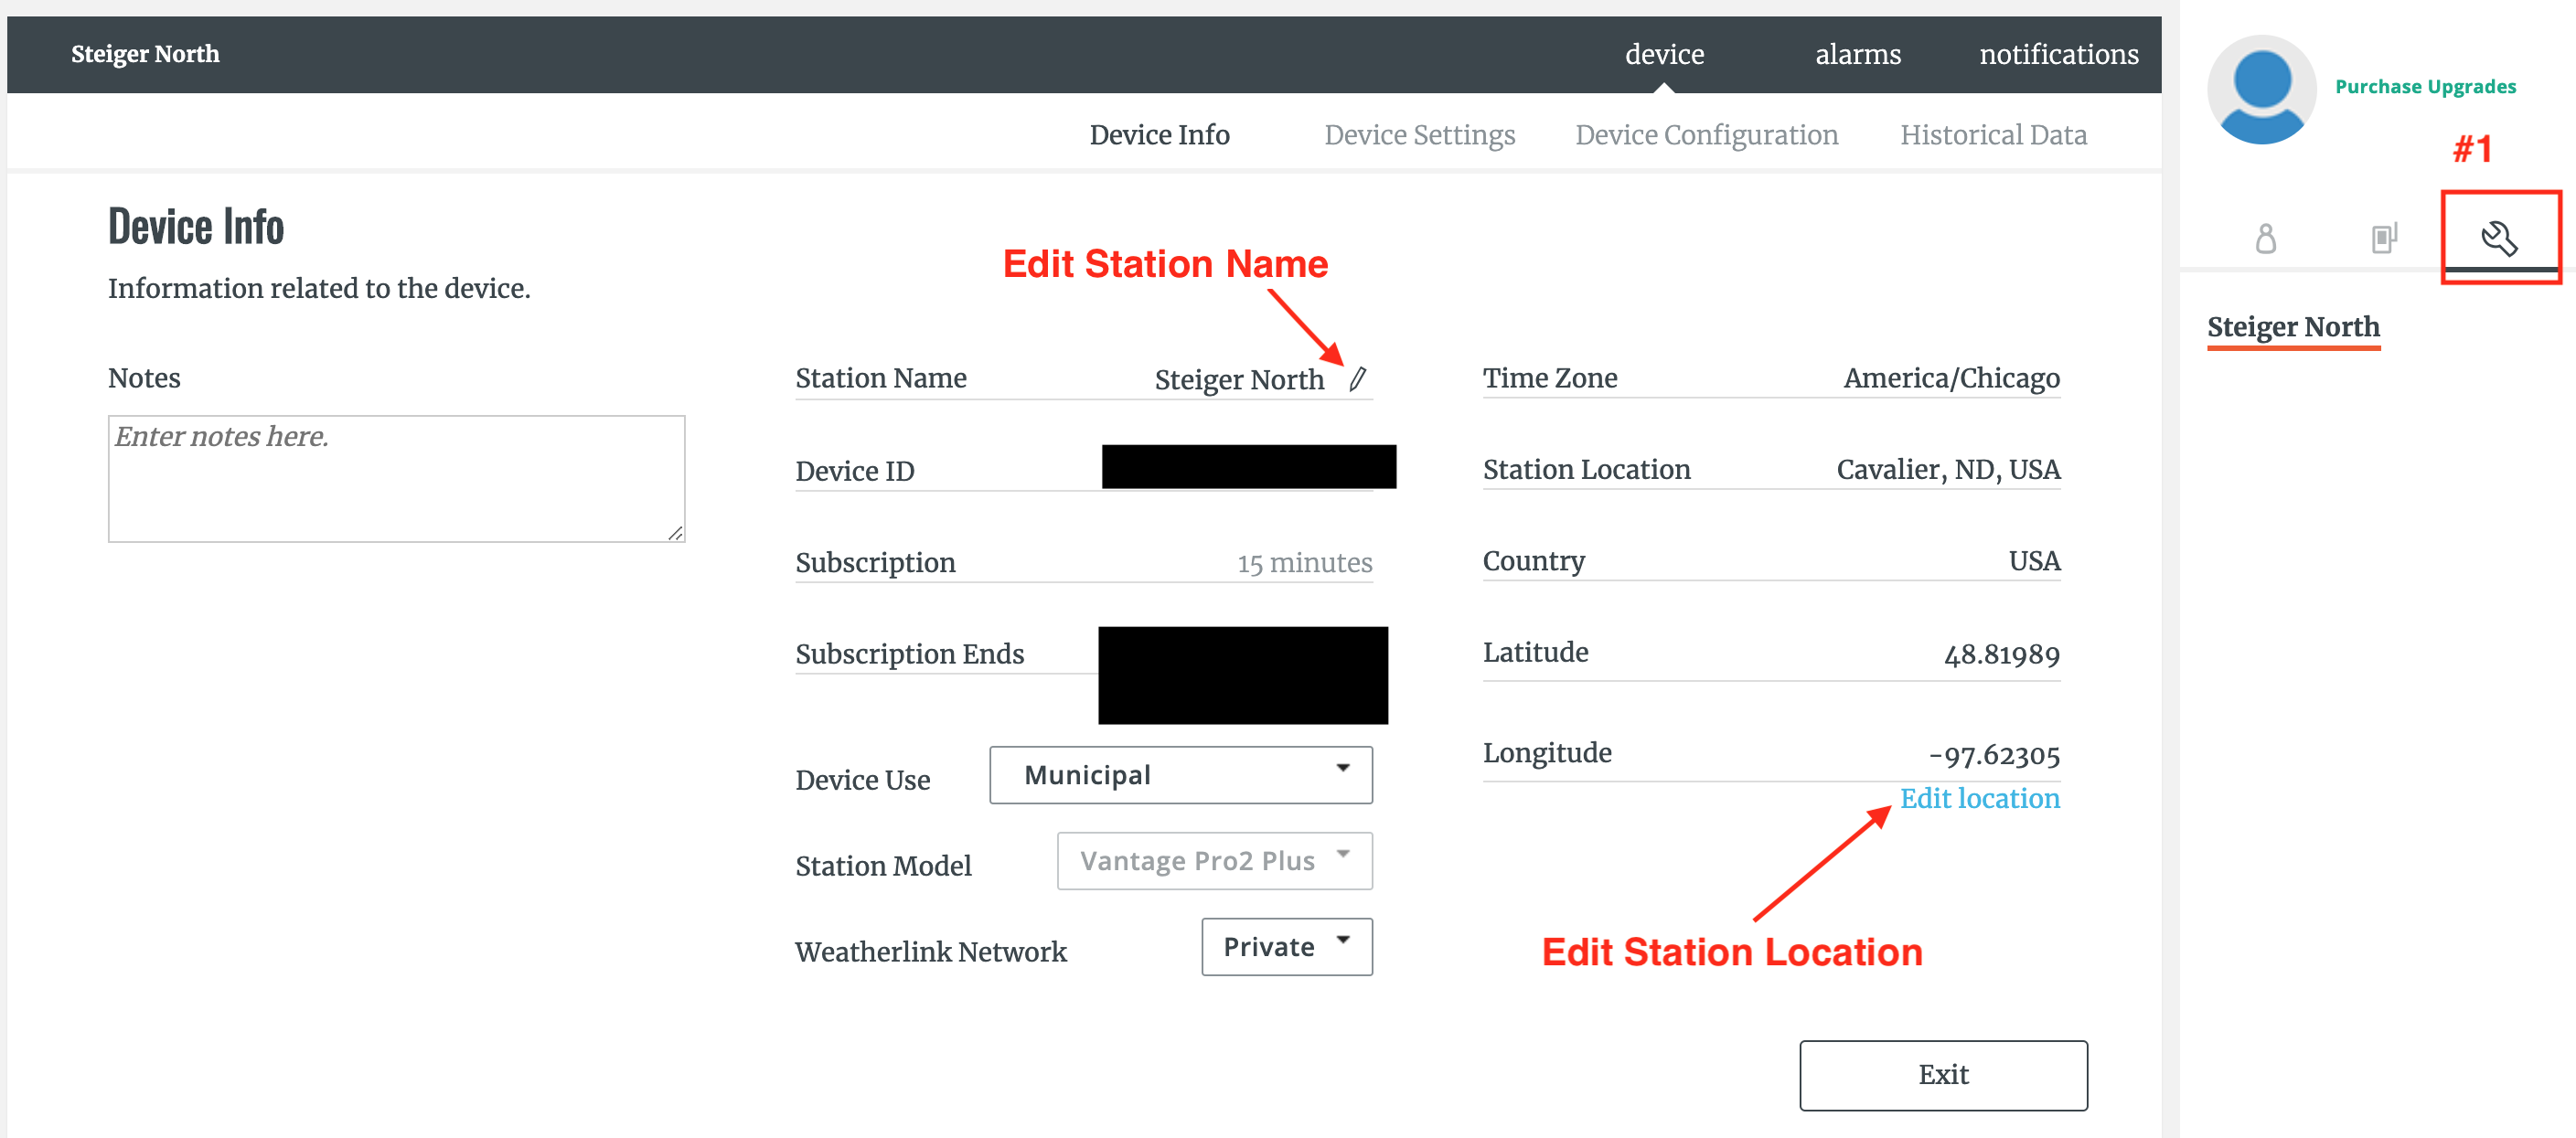Screen dimensions: 2576x1138
Task: Open the notifications menu item
Action: pos(2058,54)
